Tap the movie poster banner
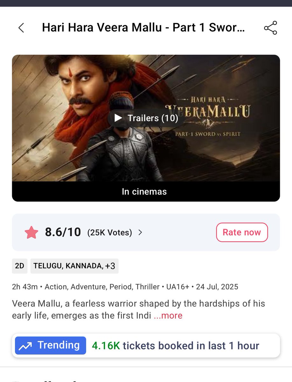The width and height of the screenshot is (292, 382). click(x=146, y=118)
